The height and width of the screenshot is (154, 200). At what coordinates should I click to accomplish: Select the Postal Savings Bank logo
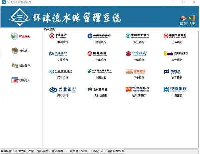100,71
